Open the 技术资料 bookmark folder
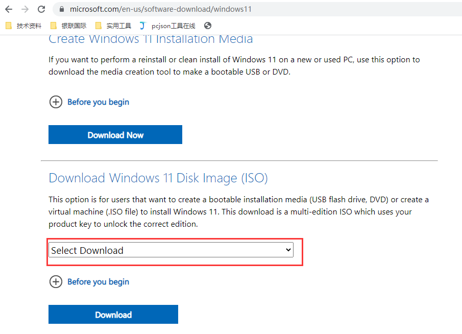462x334 pixels. [x=24, y=26]
